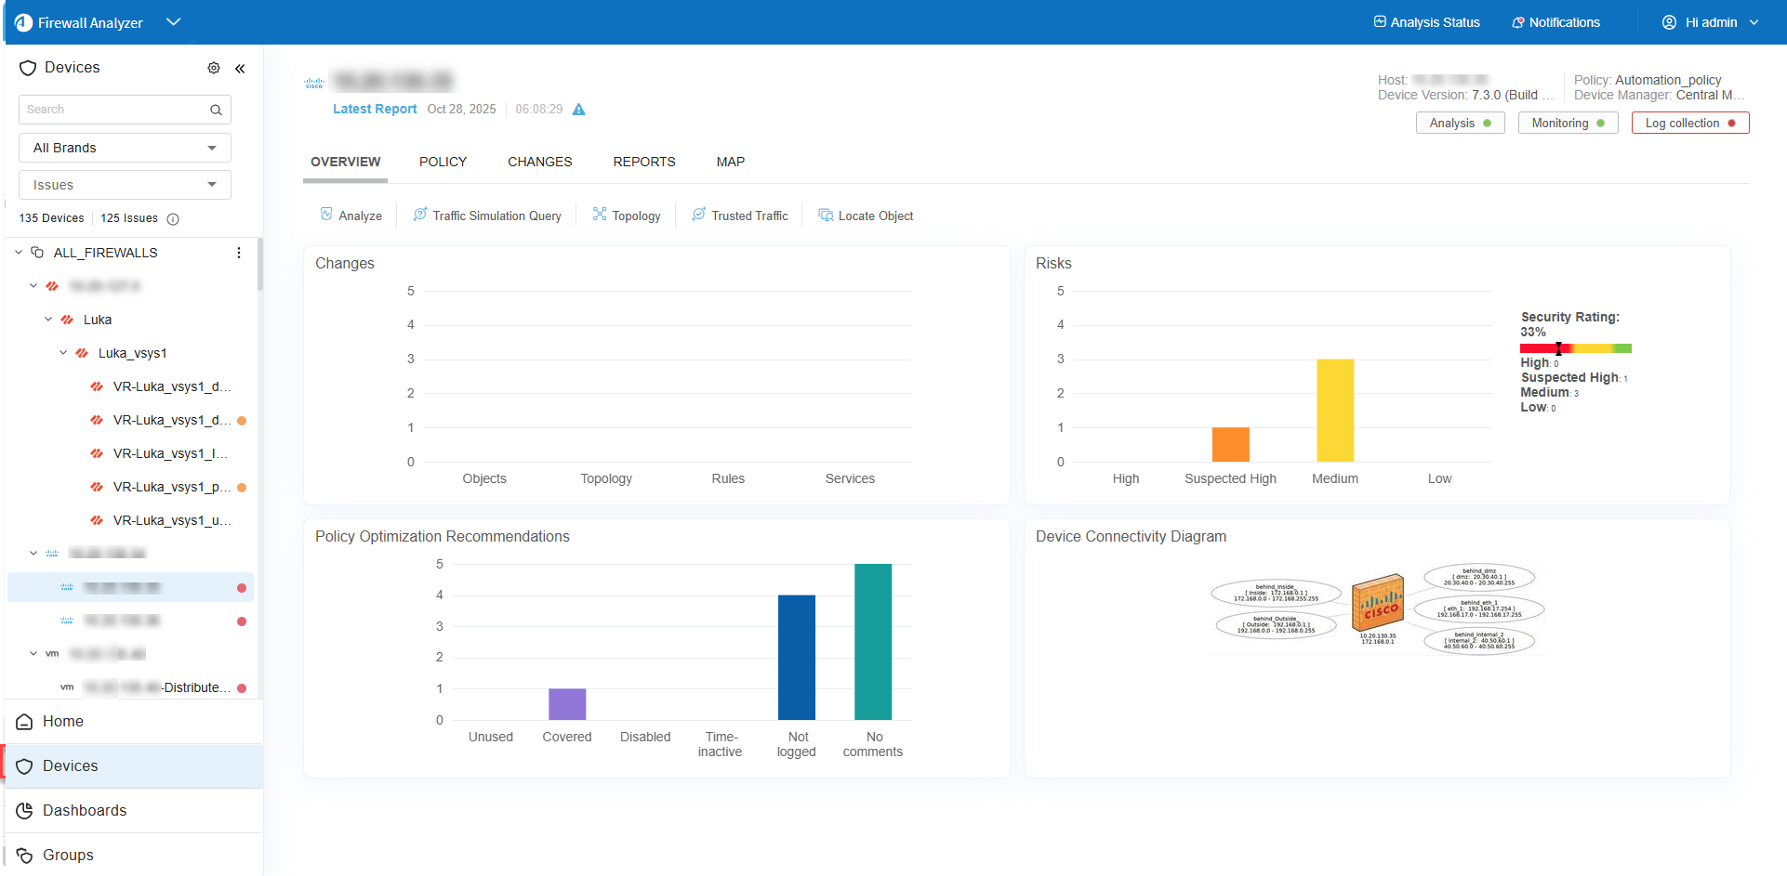Open the Topology tool
1787x876 pixels.
pos(627,216)
